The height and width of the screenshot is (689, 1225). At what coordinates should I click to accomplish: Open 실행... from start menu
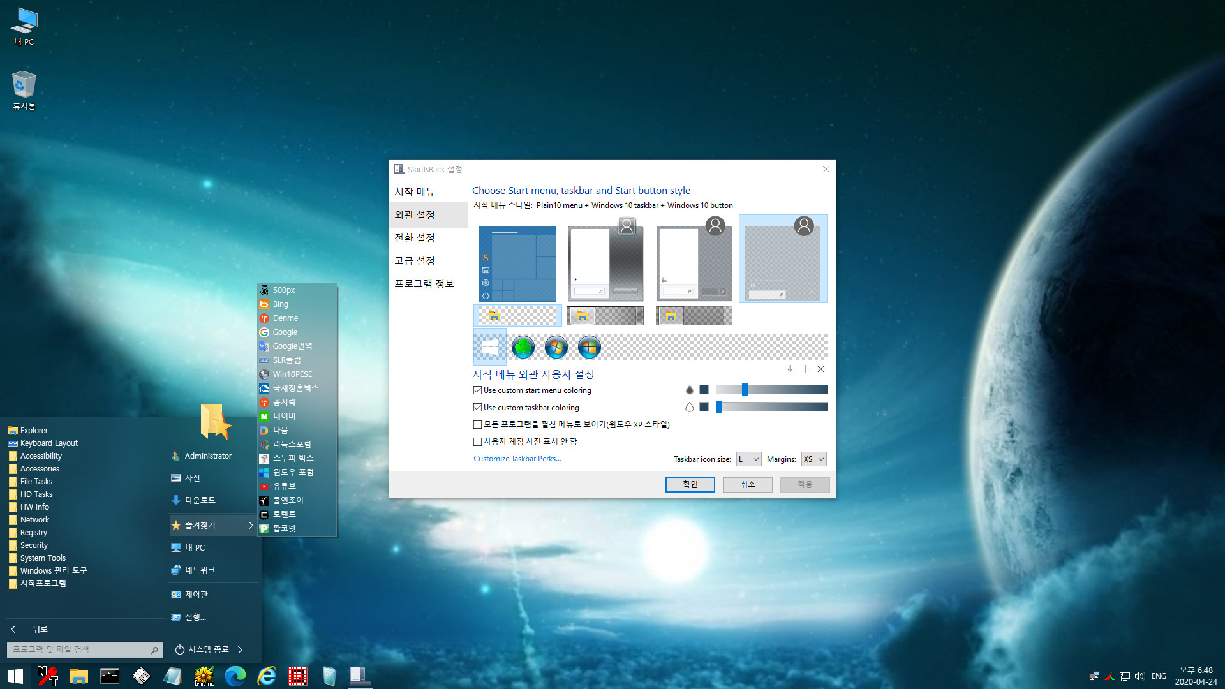[214, 617]
